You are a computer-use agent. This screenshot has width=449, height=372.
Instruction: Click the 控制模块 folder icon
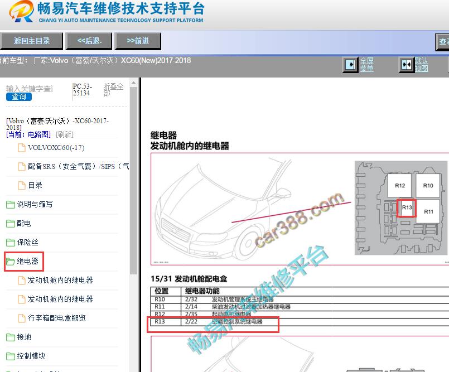(11, 356)
